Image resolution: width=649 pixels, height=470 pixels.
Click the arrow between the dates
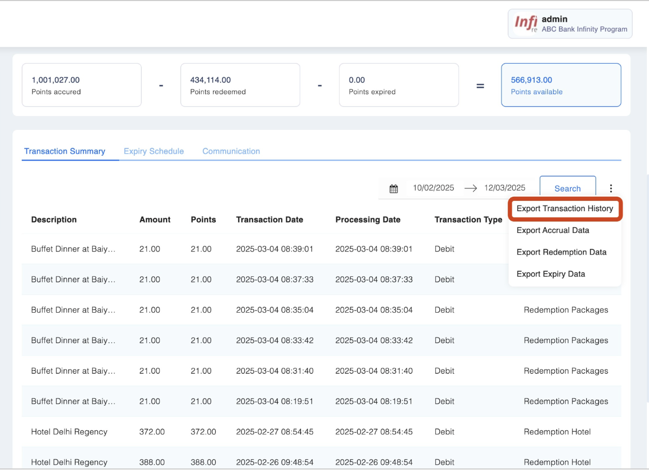click(x=470, y=188)
